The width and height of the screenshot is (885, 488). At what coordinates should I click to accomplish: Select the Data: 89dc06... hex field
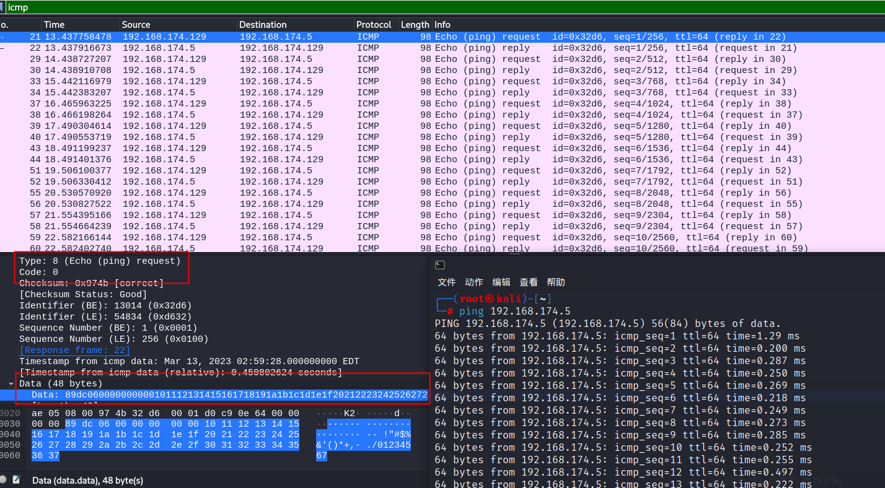[x=214, y=395]
